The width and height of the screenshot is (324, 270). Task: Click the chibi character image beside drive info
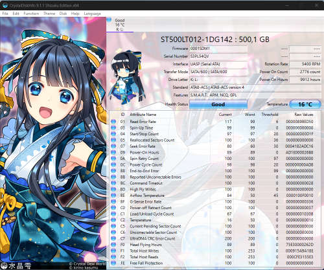coord(126,77)
